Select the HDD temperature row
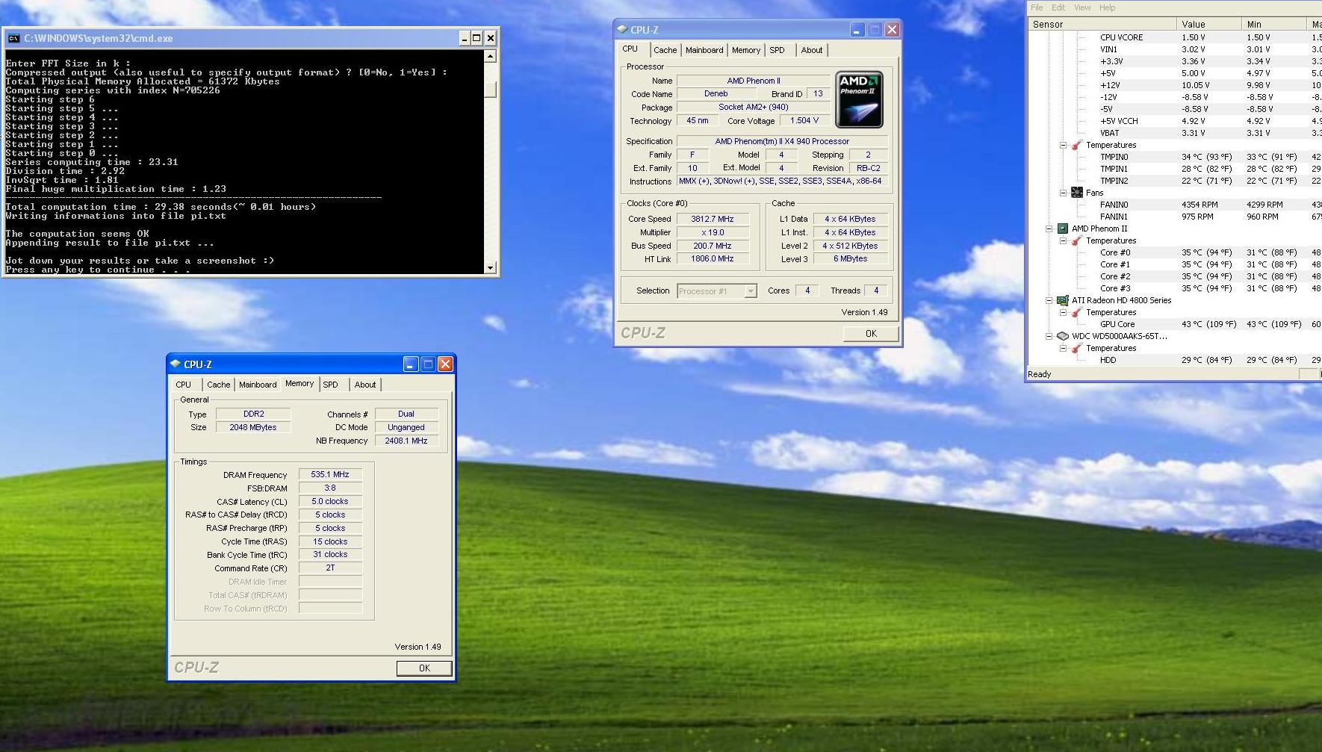Screen dimensions: 1322x752 click(x=1175, y=360)
